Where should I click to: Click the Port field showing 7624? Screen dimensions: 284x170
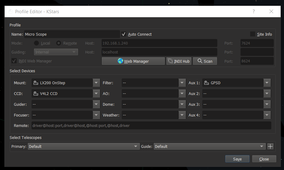[257, 43]
